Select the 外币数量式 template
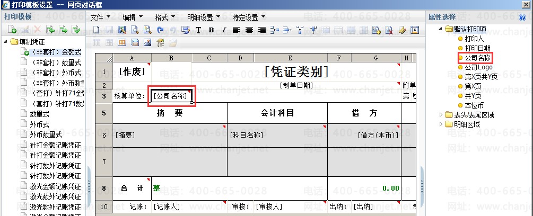Viewport: 533px width, 216px height. [x=46, y=134]
